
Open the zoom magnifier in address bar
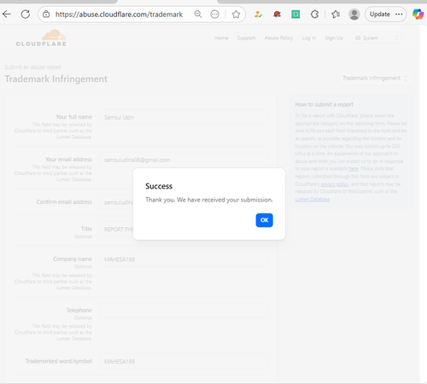(x=198, y=14)
